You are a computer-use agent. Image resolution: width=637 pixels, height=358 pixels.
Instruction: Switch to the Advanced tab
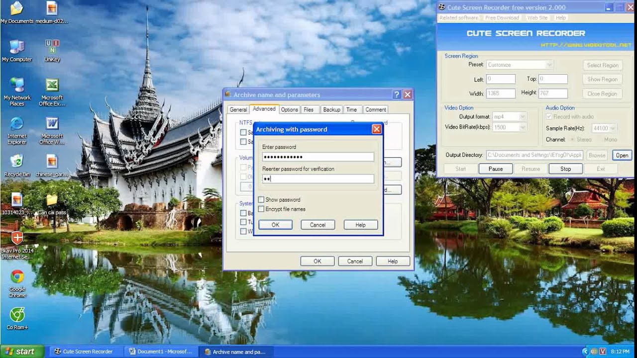[x=264, y=109]
